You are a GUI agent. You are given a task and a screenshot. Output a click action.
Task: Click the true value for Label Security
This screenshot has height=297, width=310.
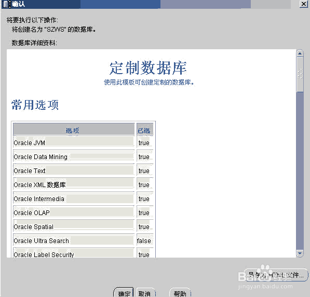pos(144,254)
